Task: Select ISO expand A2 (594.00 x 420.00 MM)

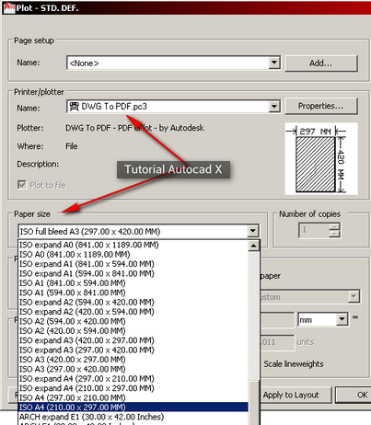Action: tap(133, 302)
